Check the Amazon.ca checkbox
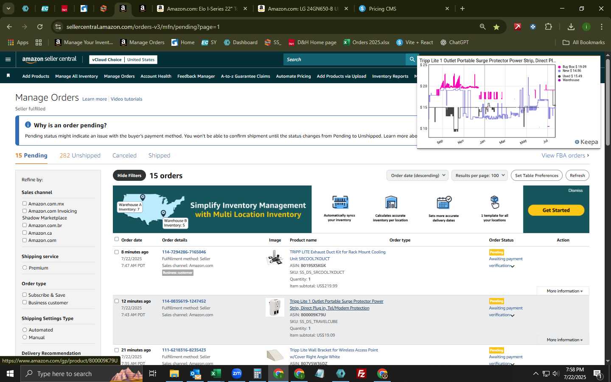 25,233
